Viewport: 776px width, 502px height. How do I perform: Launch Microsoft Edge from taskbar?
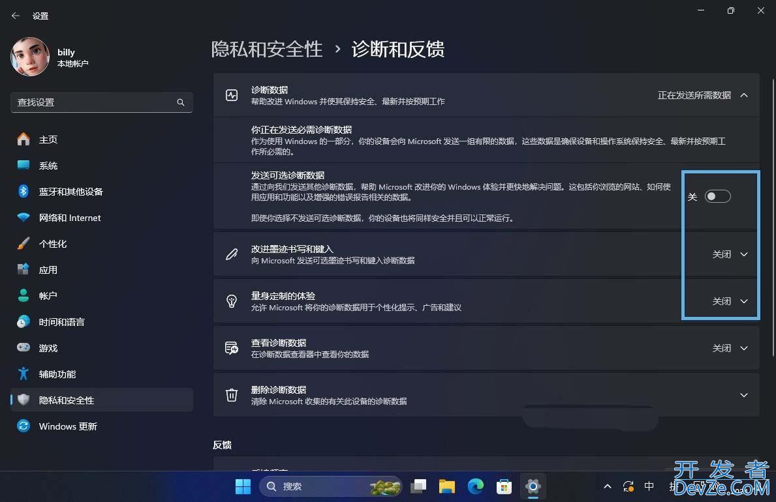click(476, 486)
